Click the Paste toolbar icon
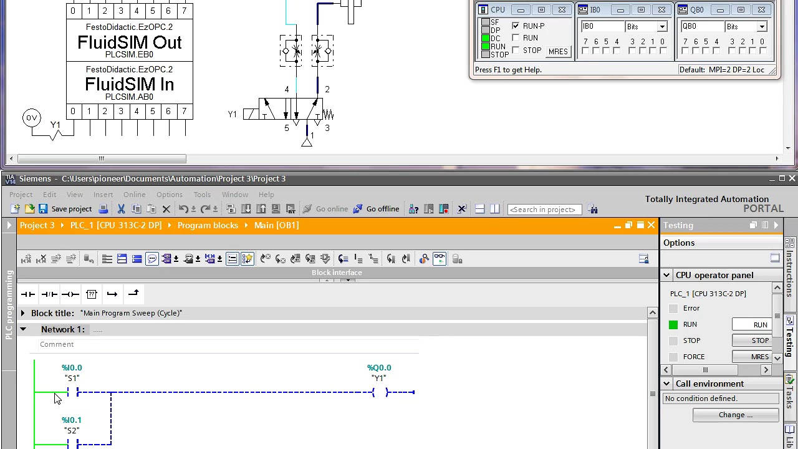The image size is (798, 449). [x=151, y=209]
